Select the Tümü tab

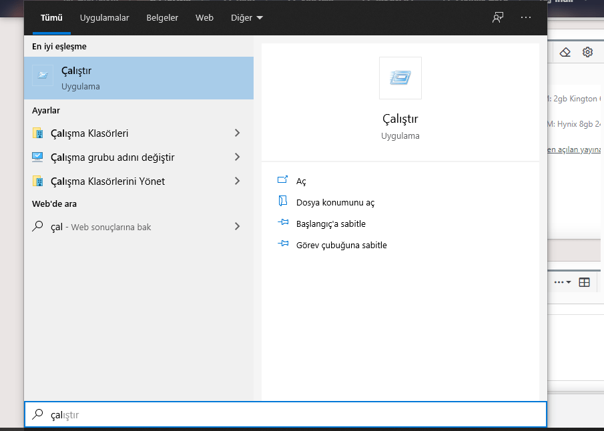pos(51,18)
